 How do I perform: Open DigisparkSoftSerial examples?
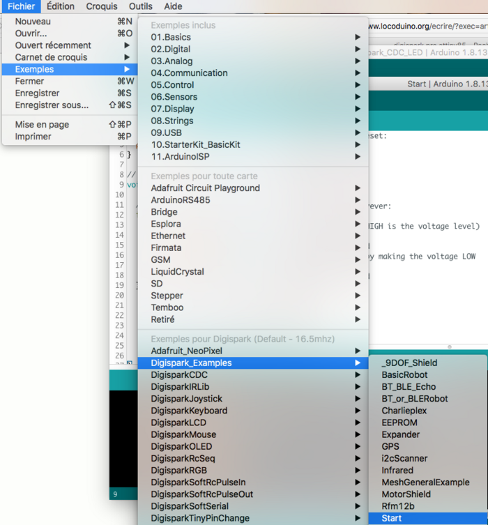tap(253, 506)
